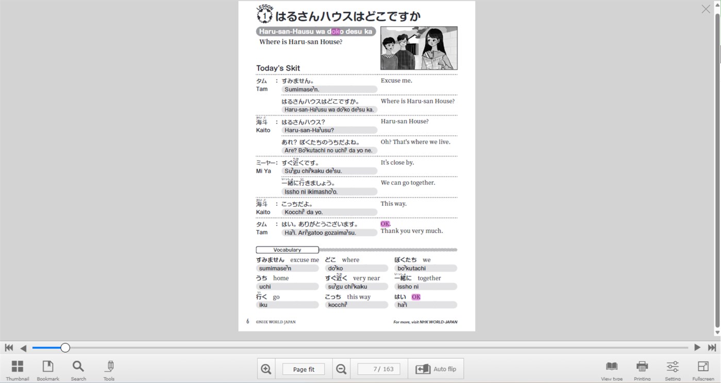
Task: Open the Bookmark panel
Action: pos(48,370)
